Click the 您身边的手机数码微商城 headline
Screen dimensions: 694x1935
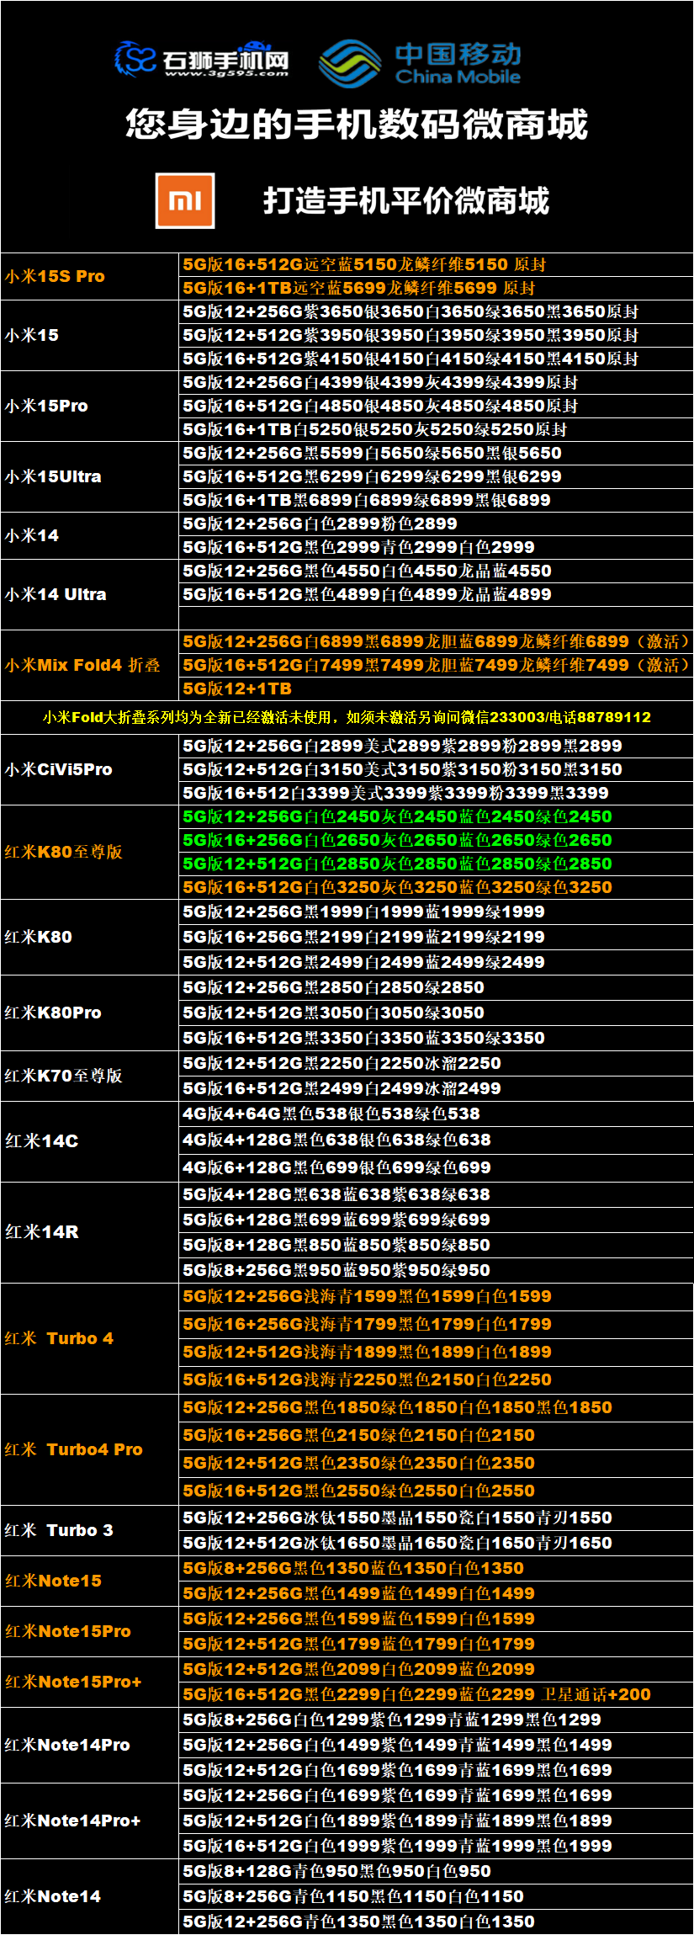(x=357, y=125)
